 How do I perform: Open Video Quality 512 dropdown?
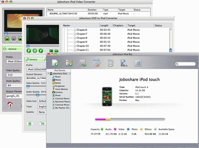14,75
